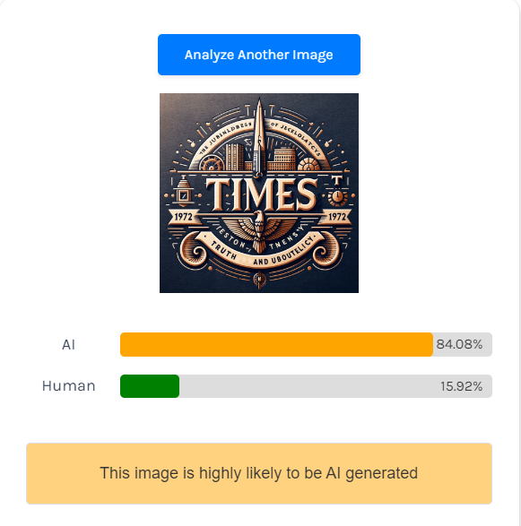This screenshot has height=526, width=521.
Task: Click the unfilled gray part of Human bar
Action: click(x=335, y=386)
